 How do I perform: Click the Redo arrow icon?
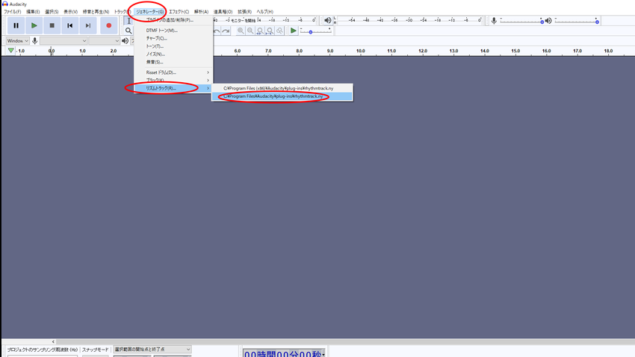pyautogui.click(x=226, y=31)
